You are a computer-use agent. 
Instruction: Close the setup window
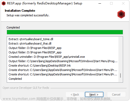click(x=123, y=3)
